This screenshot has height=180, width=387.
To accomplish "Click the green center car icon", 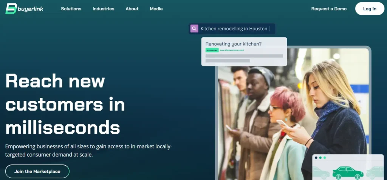I will coord(348,172).
